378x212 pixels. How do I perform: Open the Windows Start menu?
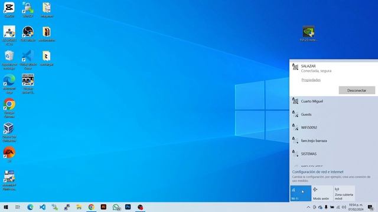(6, 207)
